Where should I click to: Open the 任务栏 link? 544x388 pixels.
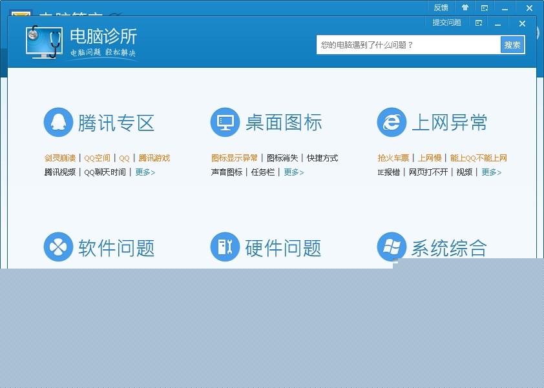(x=263, y=172)
